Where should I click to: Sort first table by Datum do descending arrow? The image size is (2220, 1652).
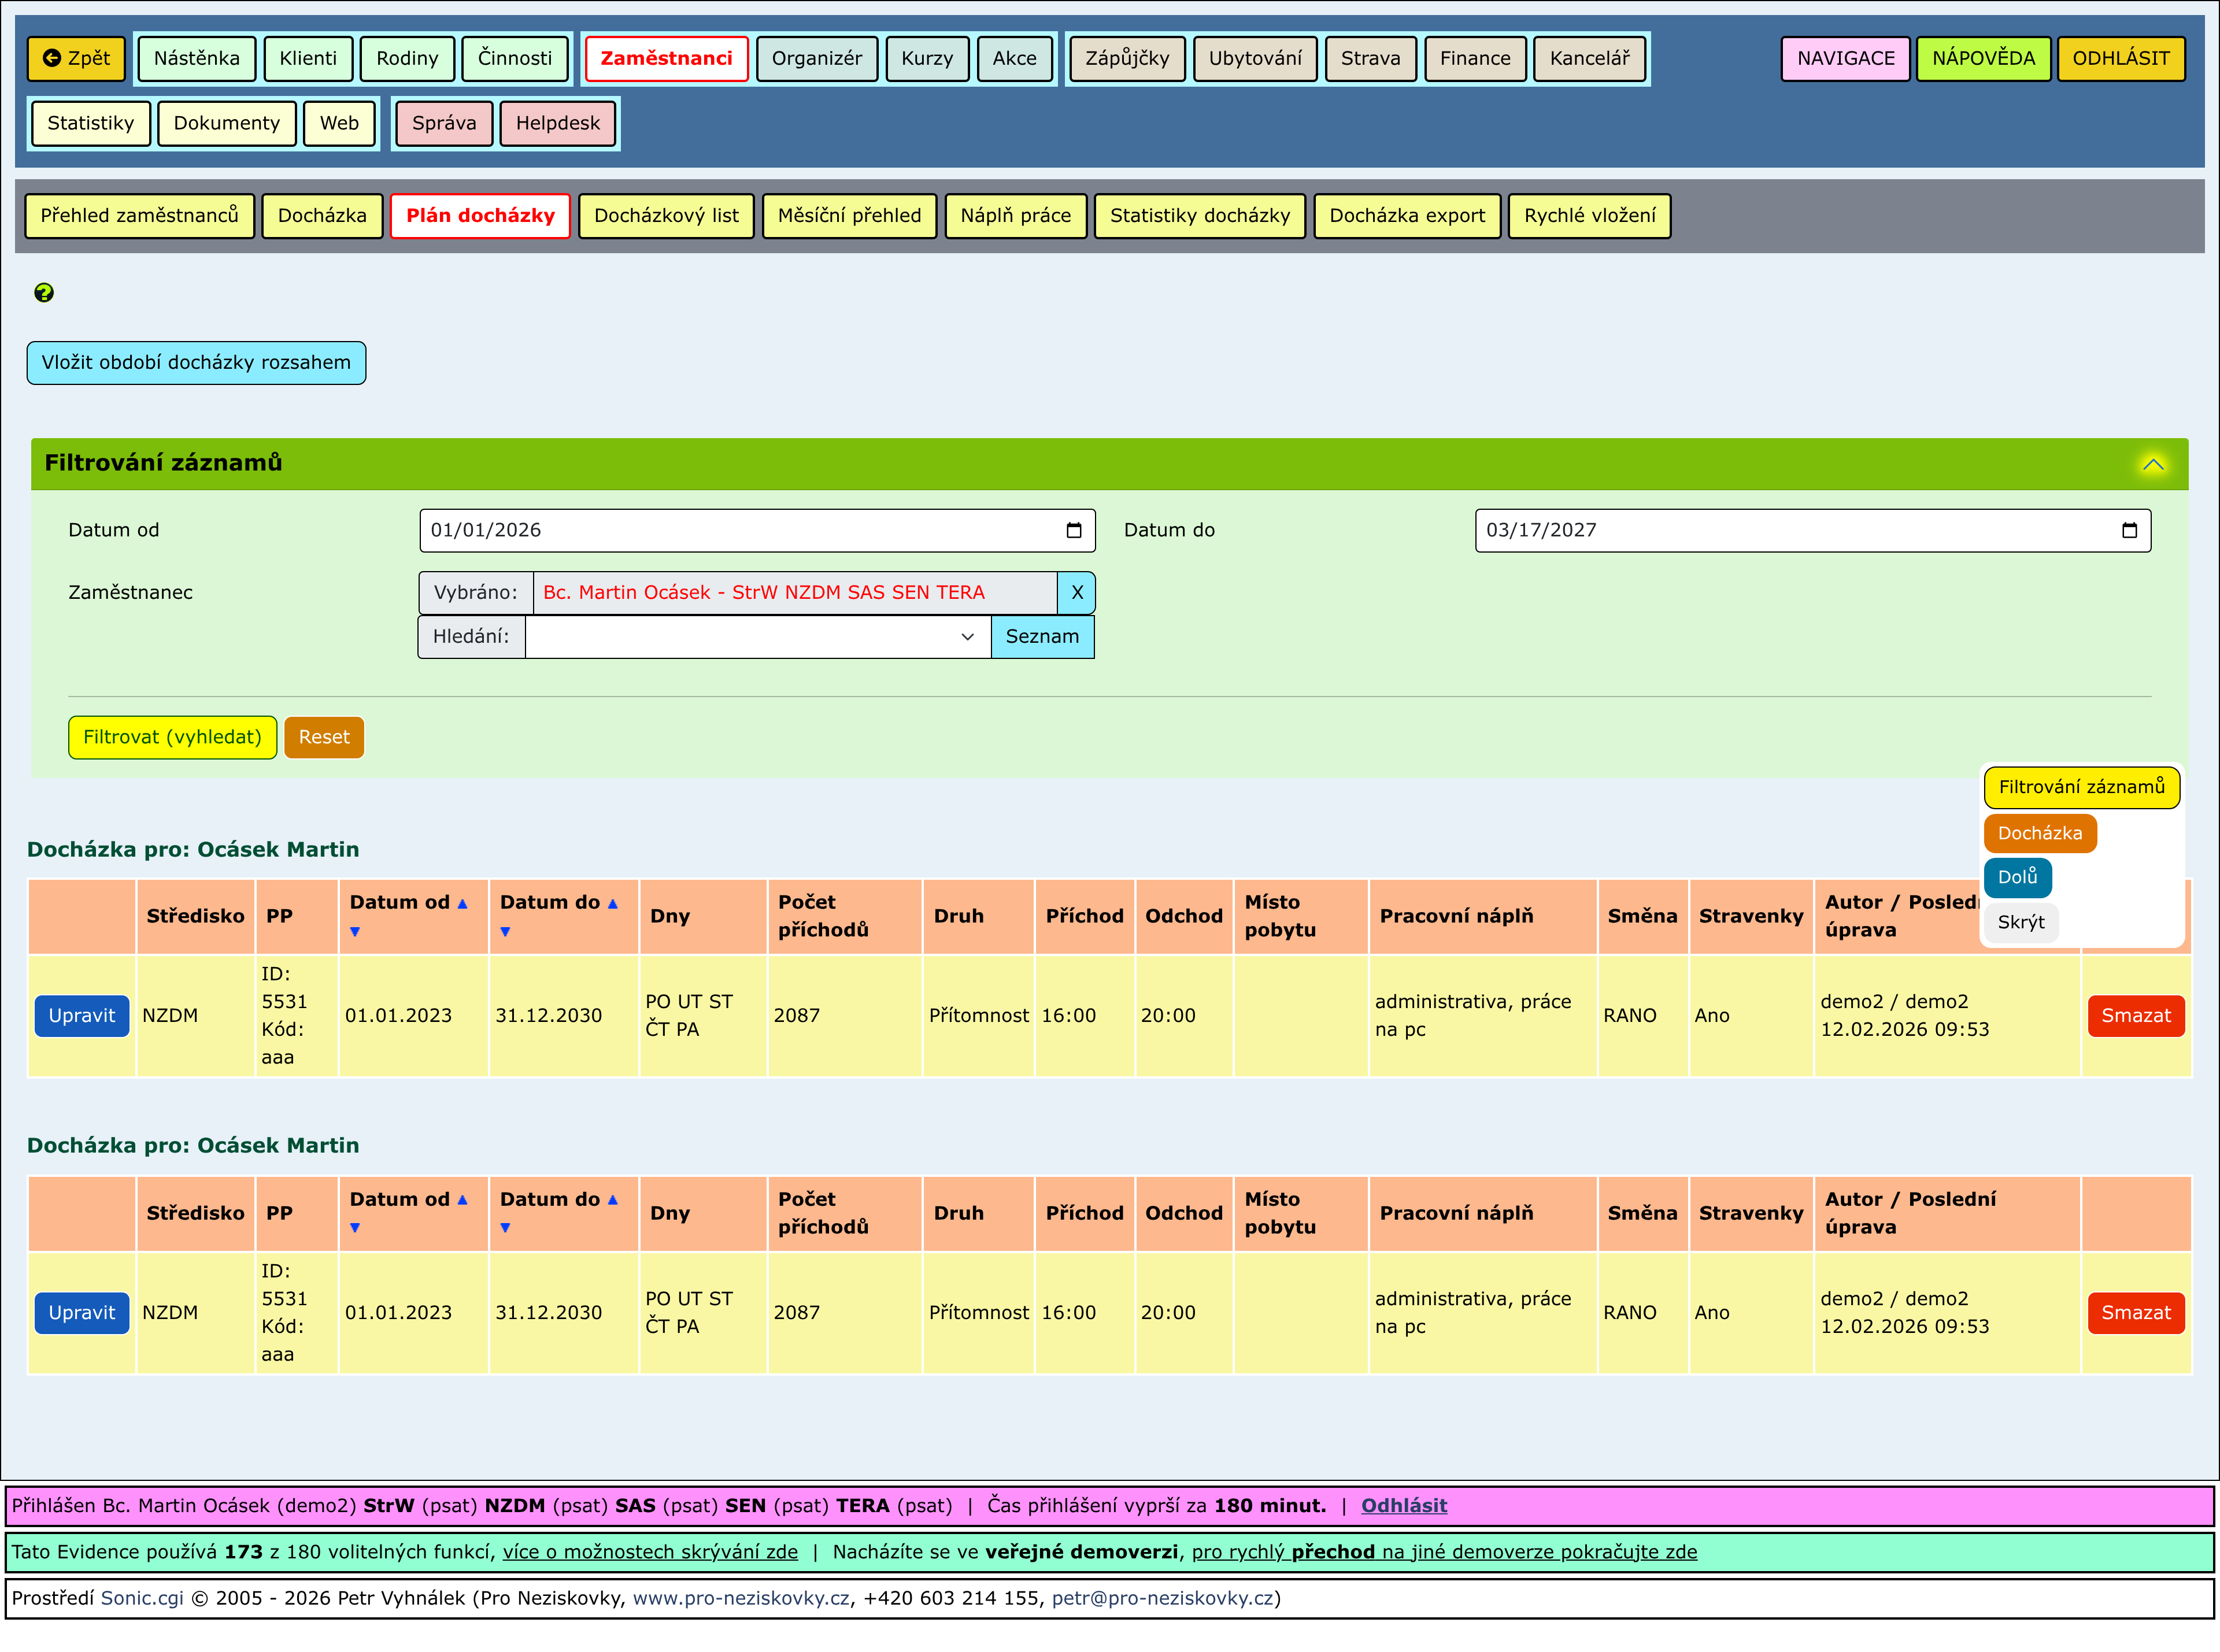[x=505, y=932]
